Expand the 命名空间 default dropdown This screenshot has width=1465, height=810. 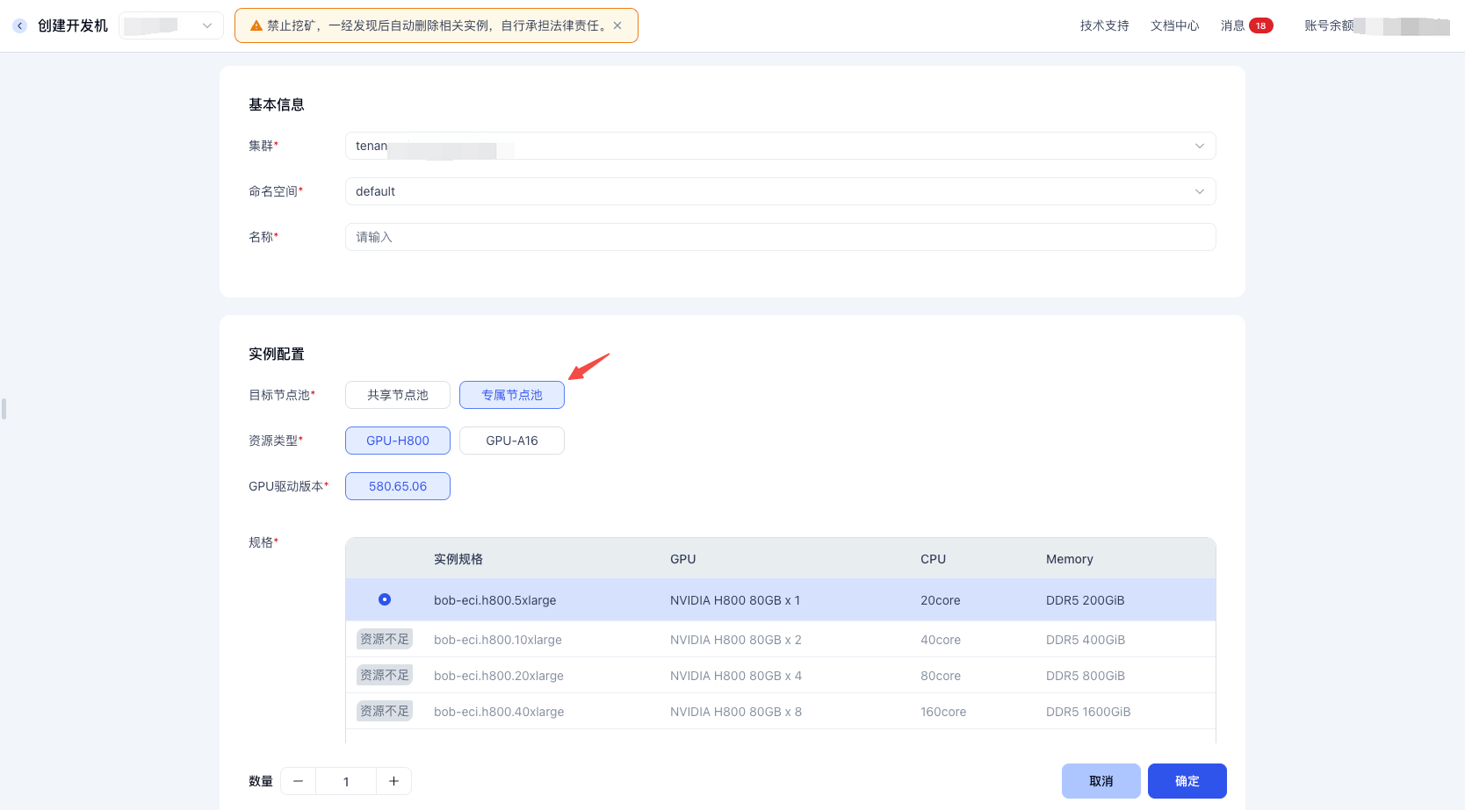point(1199,191)
